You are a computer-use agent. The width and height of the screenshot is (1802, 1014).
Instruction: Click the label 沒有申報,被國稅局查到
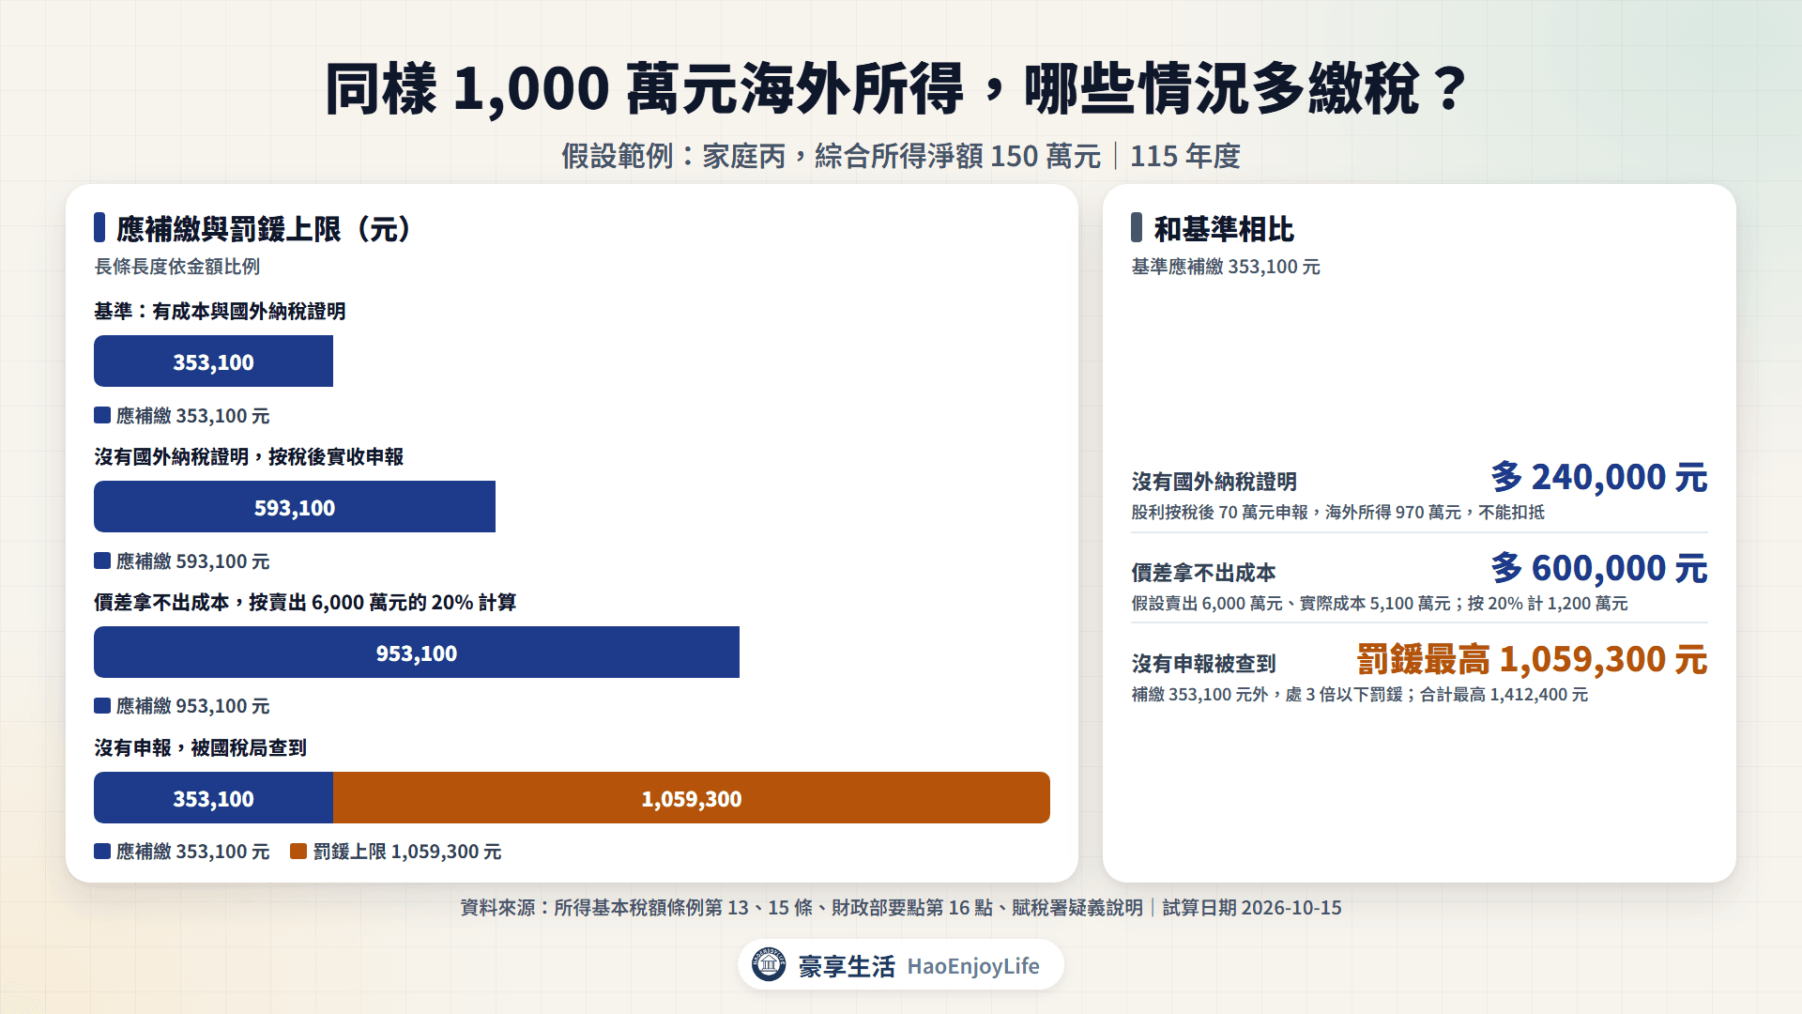[201, 747]
